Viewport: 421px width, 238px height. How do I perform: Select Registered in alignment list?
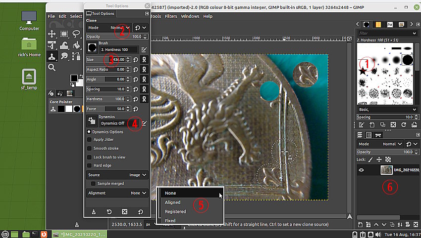[175, 211]
